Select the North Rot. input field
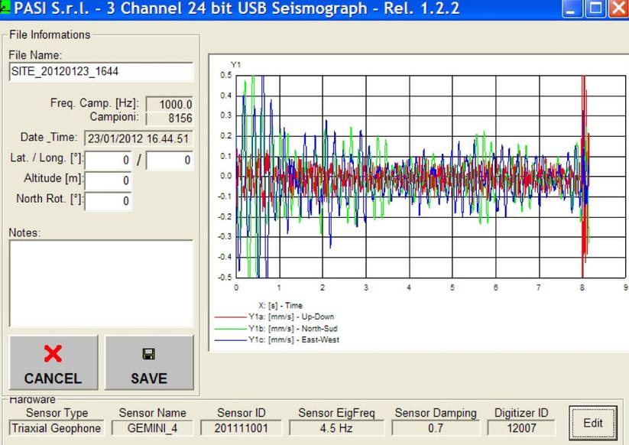This screenshot has width=629, height=445. click(x=109, y=200)
